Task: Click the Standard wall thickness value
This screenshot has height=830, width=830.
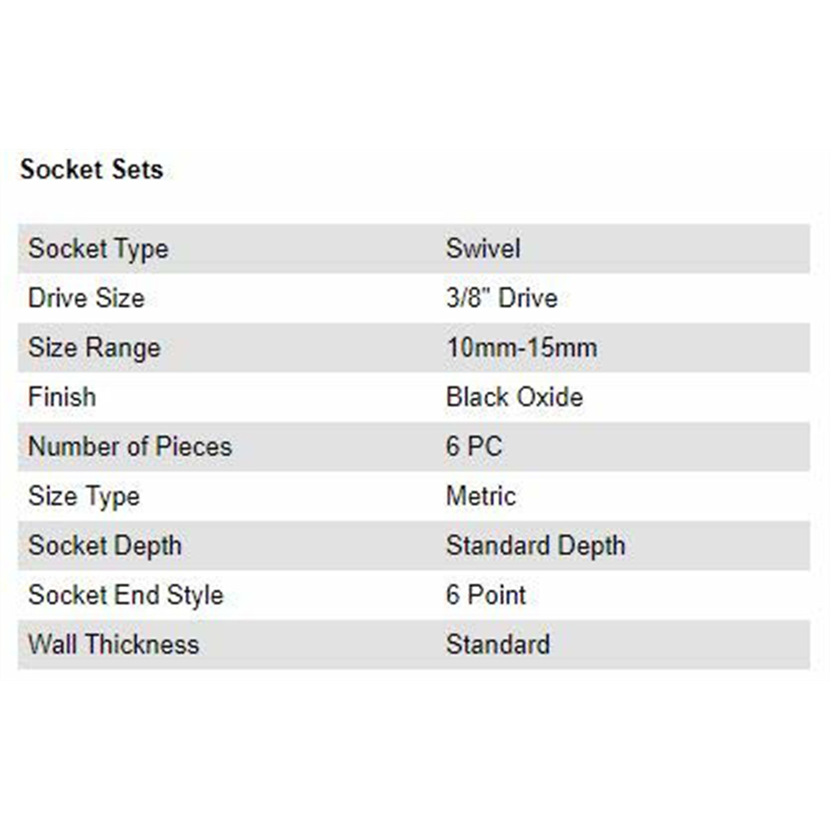Action: (498, 644)
